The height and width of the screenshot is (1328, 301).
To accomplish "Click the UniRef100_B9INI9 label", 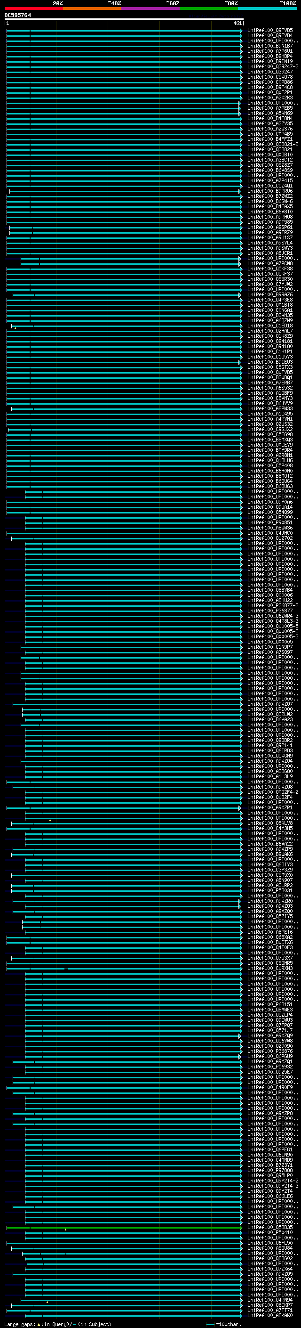I will click(x=270, y=61).
